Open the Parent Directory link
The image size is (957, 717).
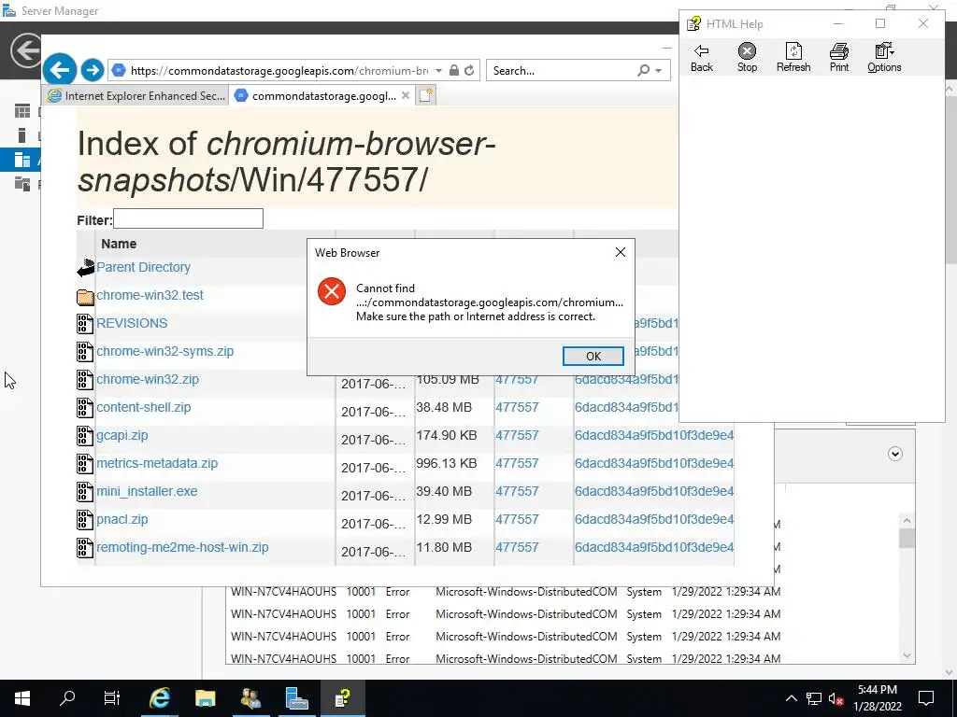pyautogui.click(x=143, y=267)
